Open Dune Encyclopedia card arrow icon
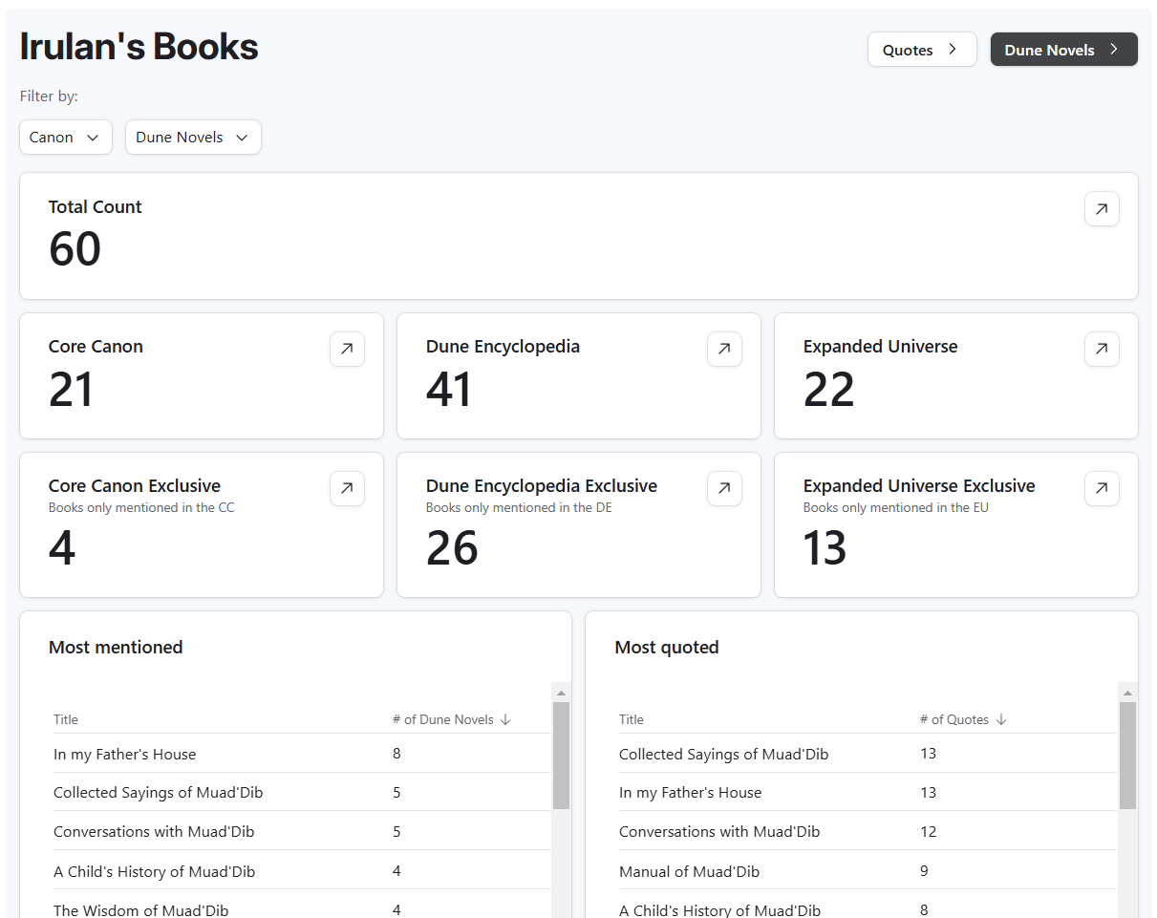 724,349
